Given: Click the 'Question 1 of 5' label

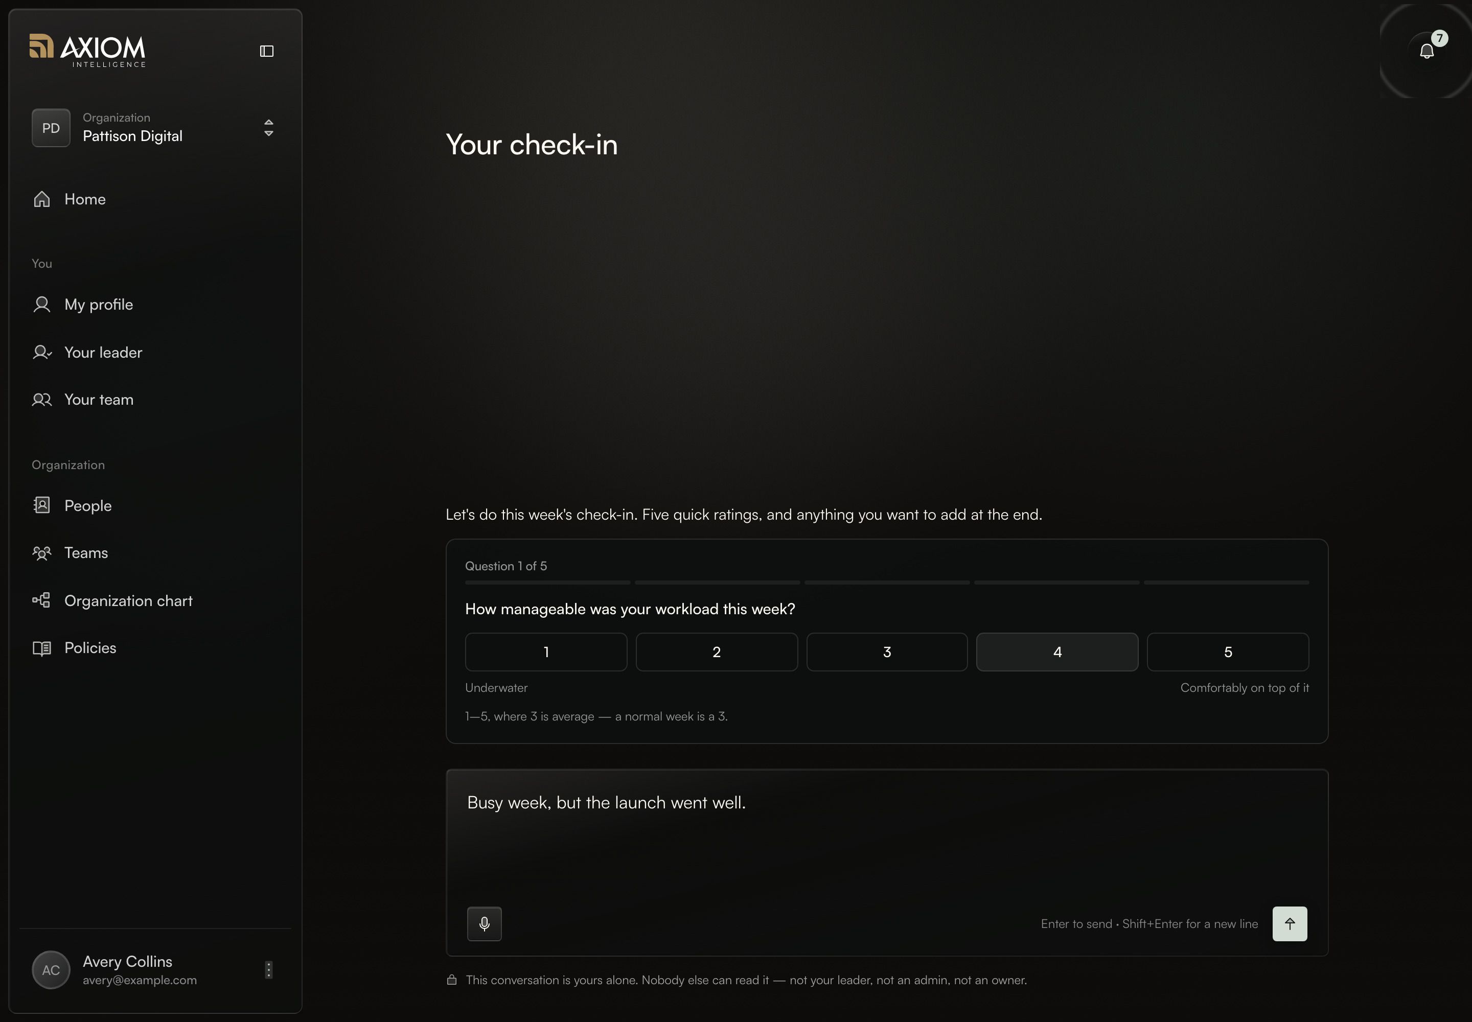Looking at the screenshot, I should [x=506, y=566].
